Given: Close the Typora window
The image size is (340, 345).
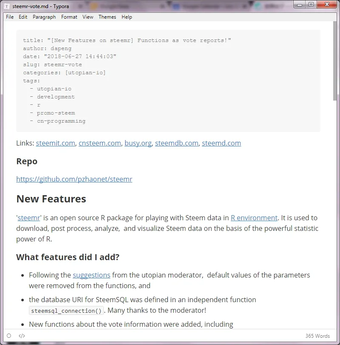Looking at the screenshot, I should pos(327,4).
